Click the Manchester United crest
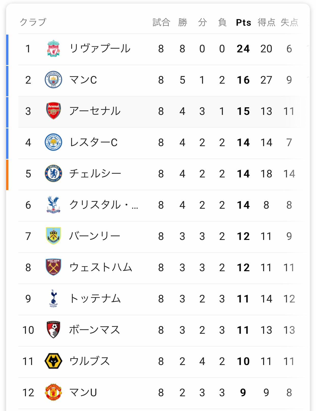Image resolution: width=316 pixels, height=411 pixels. [x=53, y=392]
